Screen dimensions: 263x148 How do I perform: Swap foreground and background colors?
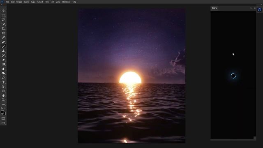[5, 109]
